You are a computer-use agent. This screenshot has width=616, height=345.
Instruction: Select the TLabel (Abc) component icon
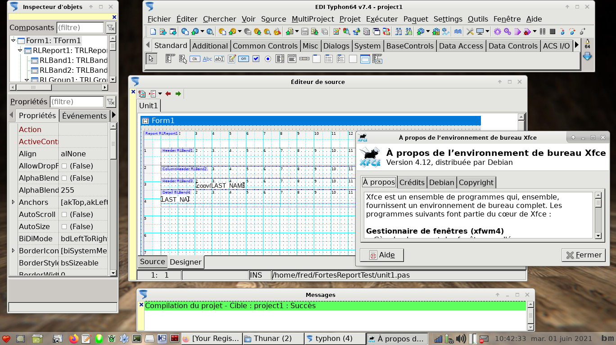[207, 59]
